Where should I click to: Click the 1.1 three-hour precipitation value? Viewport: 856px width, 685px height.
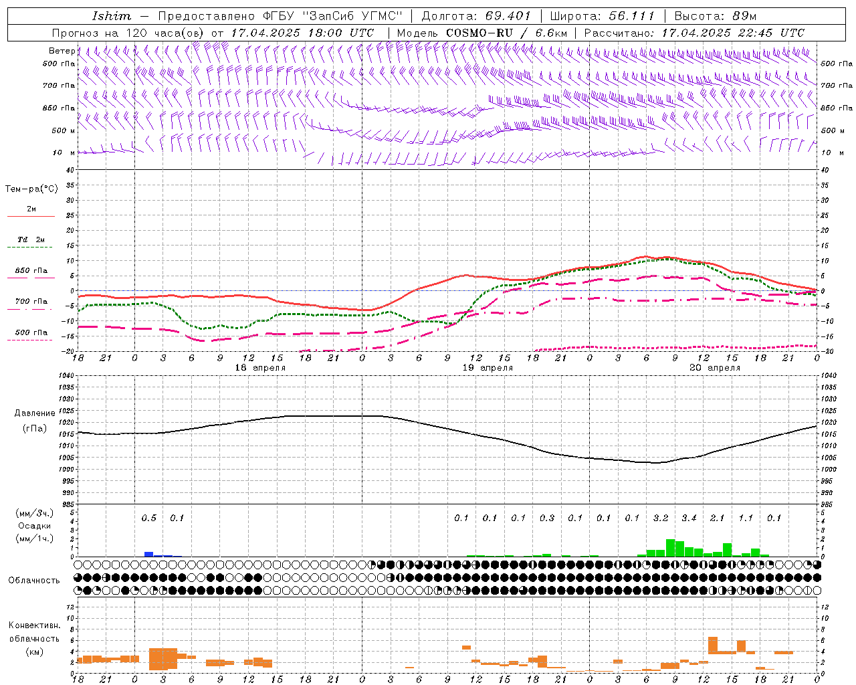click(x=746, y=518)
